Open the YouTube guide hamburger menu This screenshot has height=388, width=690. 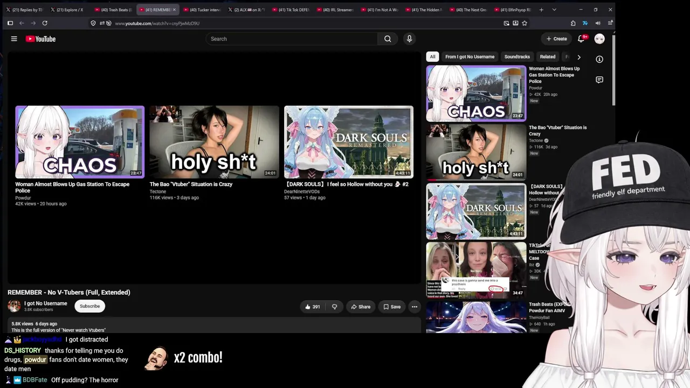14,39
